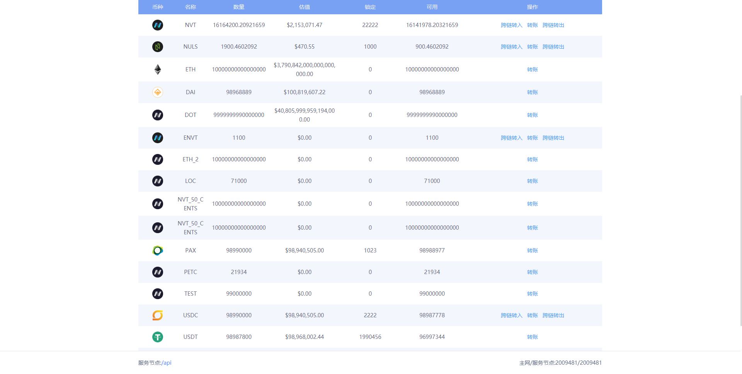The height and width of the screenshot is (374, 742).
Task: Click the USDT Tether icon
Action: point(158,337)
